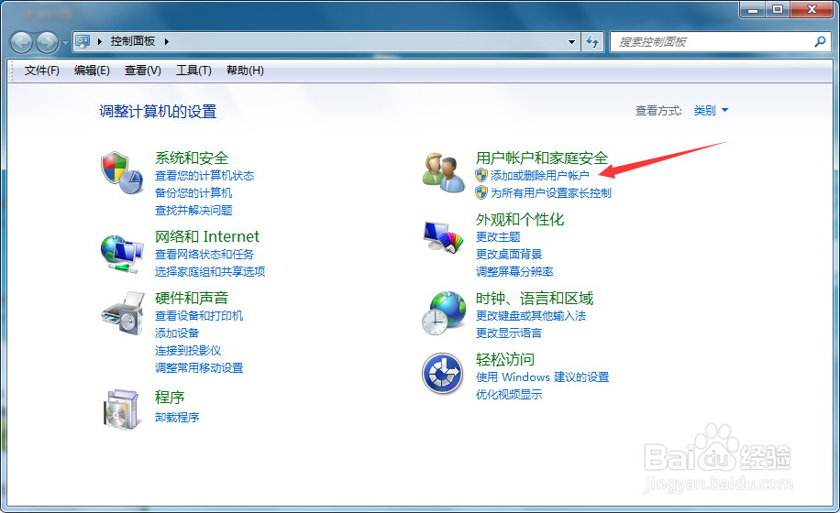Image resolution: width=840 pixels, height=513 pixels.
Task: Open the 文件(F) menu
Action: tap(42, 71)
